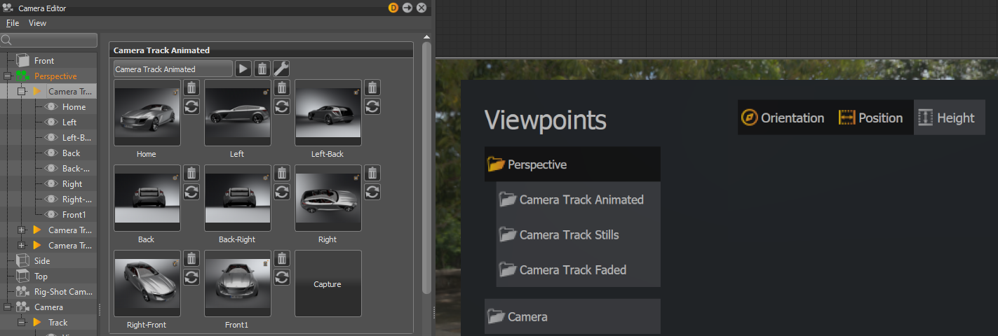998x336 pixels.
Task: Select Perspective camera in tree
Action: point(55,76)
